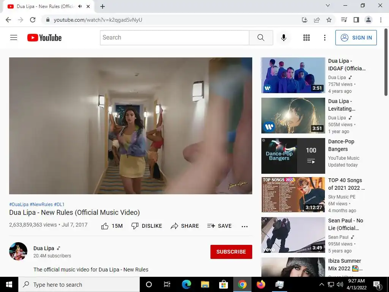Open the #DL1 hashtag link
Screen dimensions: 389x292
[x=59, y=204]
